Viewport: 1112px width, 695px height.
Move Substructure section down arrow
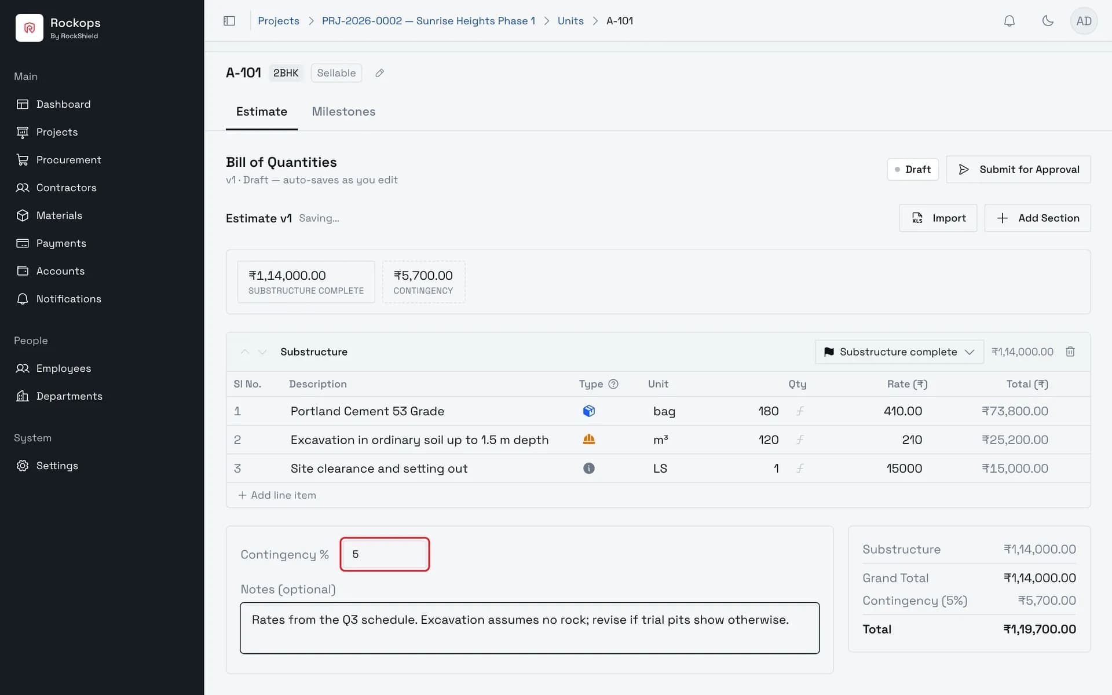pyautogui.click(x=262, y=352)
